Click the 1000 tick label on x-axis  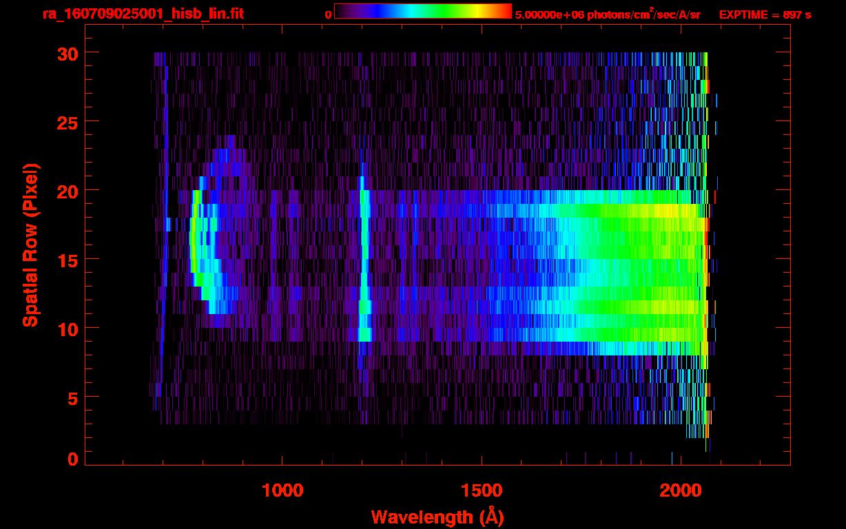(x=282, y=490)
